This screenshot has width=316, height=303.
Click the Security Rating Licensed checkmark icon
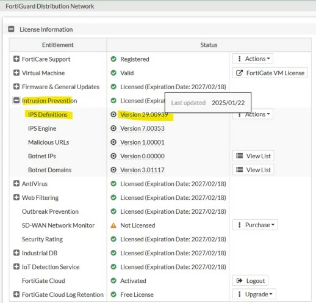point(113,239)
